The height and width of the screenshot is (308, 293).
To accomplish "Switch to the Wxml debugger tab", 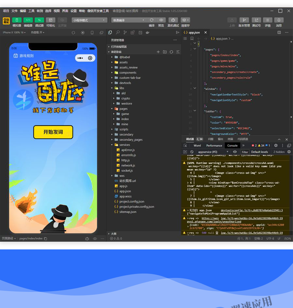I will [197, 145].
